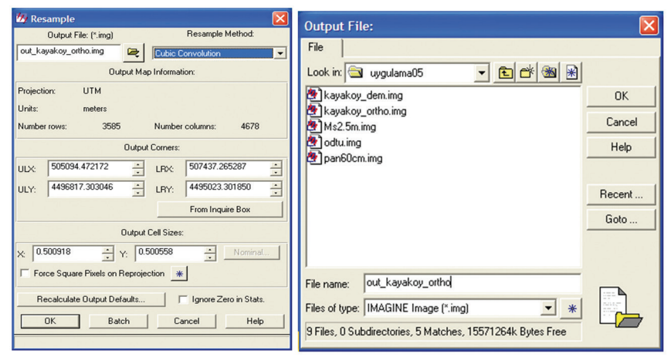Click the open folder icon beside output file
Screen dimensions: 671x357
(x=135, y=52)
